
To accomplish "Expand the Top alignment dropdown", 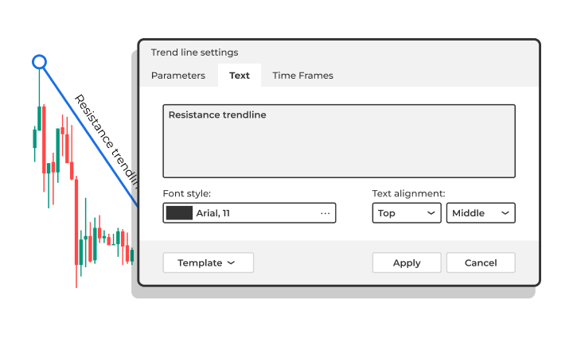I will click(x=406, y=213).
